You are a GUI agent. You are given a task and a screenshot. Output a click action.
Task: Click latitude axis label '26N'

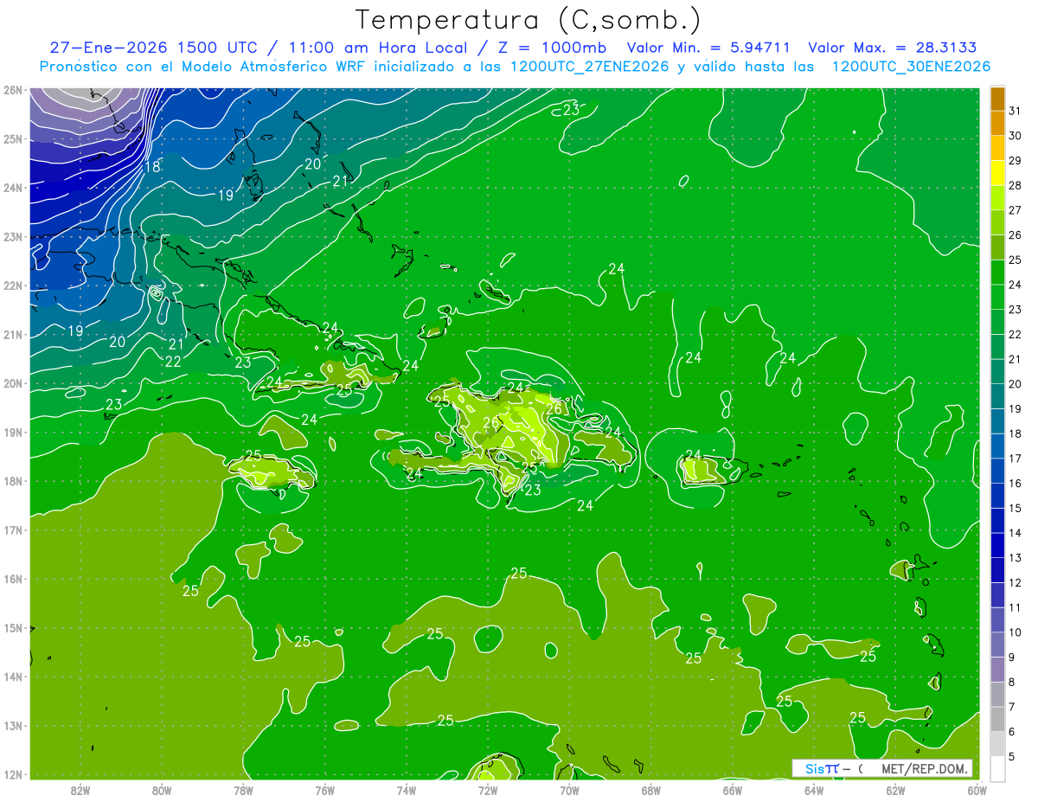coord(13,90)
